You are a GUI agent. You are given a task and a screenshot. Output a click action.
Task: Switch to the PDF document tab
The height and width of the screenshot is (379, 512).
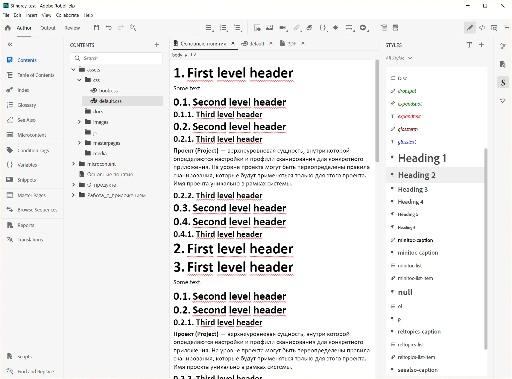[288, 44]
